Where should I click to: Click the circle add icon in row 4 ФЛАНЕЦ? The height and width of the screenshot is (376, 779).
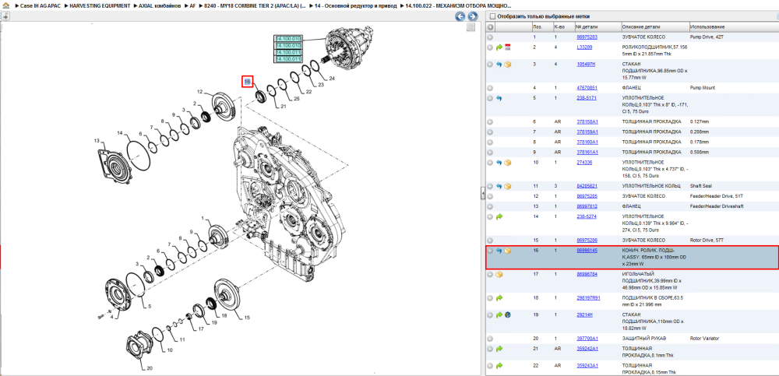(x=490, y=88)
